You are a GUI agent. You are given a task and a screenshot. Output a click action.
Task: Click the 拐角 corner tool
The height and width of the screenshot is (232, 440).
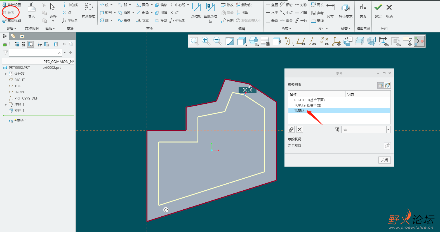242,13
